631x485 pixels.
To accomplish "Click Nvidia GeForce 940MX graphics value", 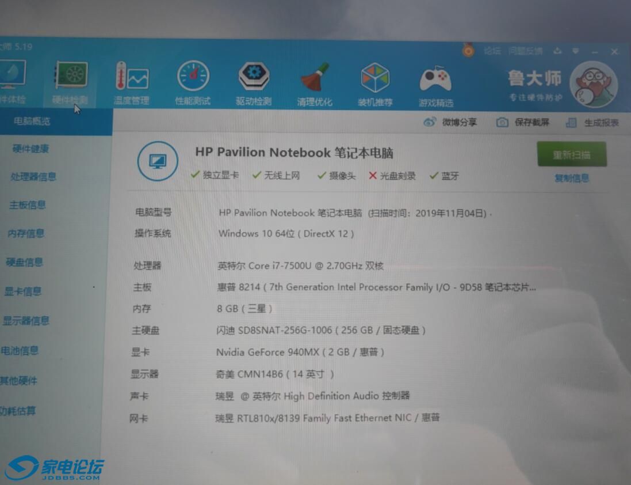I will 300,352.
